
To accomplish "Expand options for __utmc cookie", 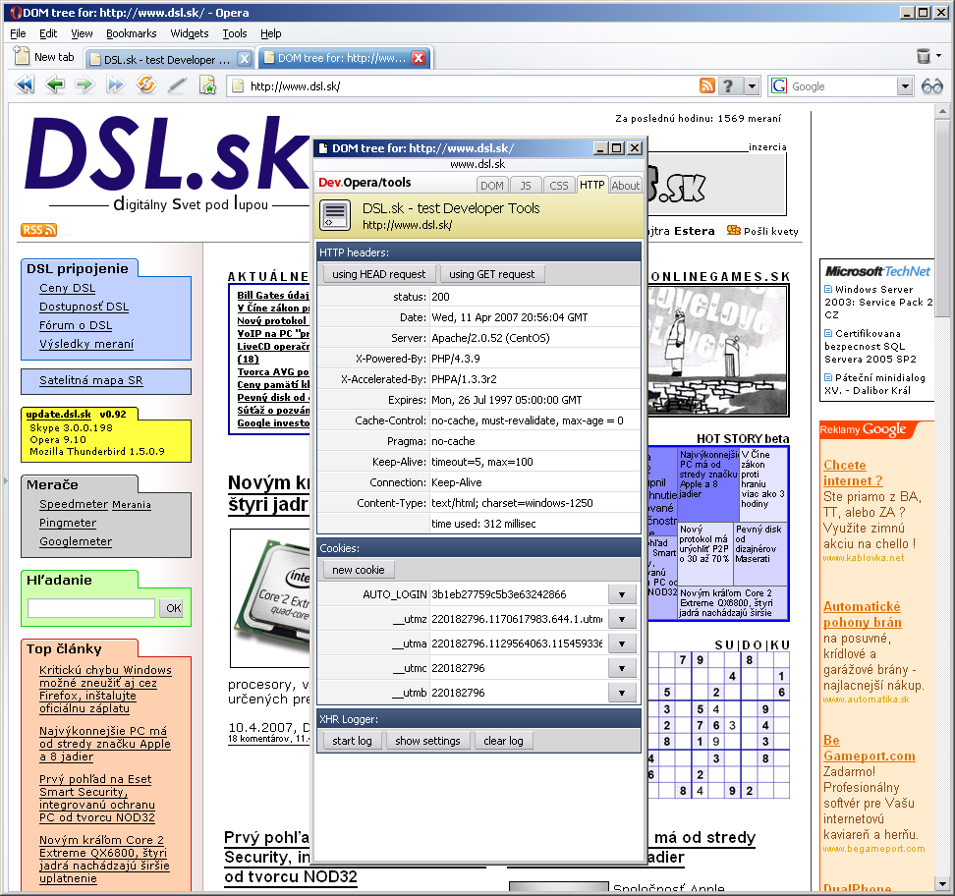I will click(x=622, y=668).
